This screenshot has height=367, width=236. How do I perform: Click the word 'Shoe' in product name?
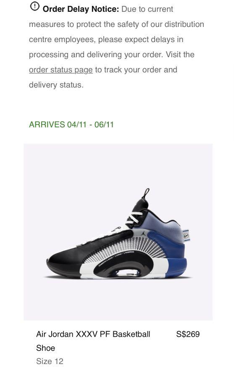point(45,348)
